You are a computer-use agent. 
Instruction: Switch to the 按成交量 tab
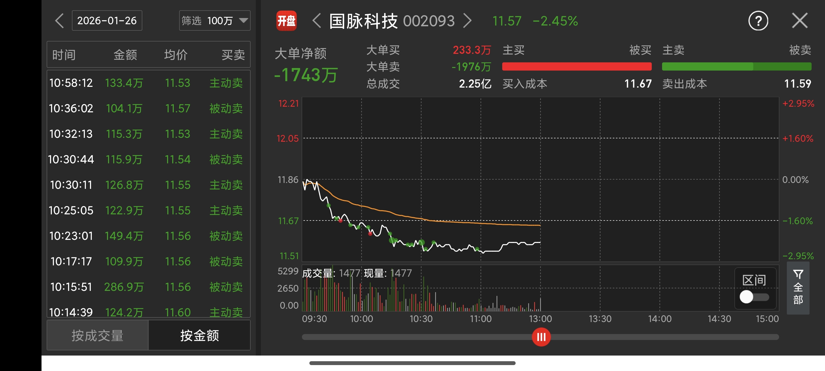pyautogui.click(x=97, y=335)
